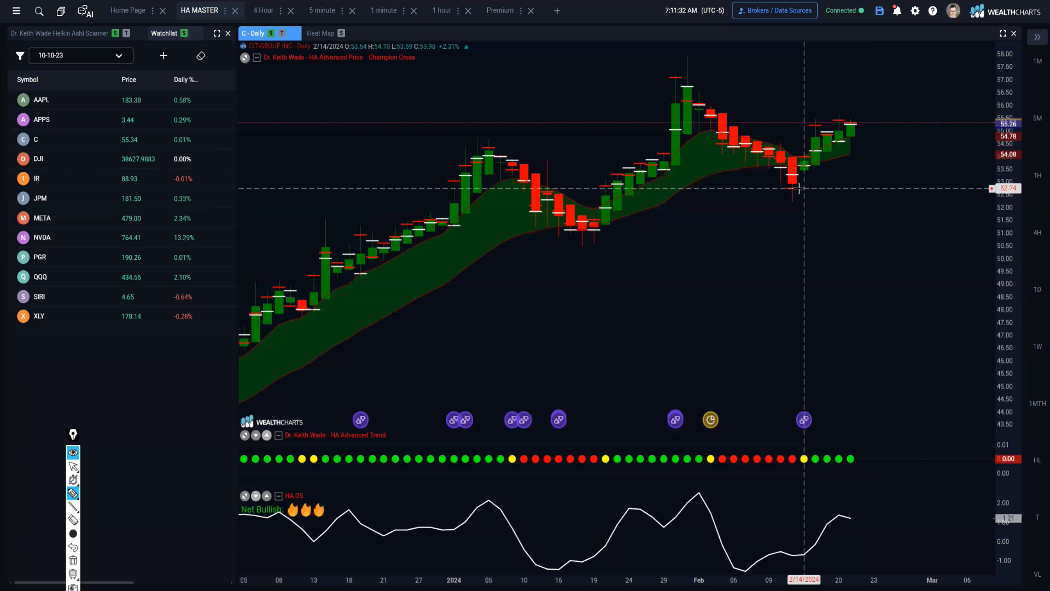Select the highlighted marker drawing tool
Screen dimensions: 1050x591
coord(73,494)
